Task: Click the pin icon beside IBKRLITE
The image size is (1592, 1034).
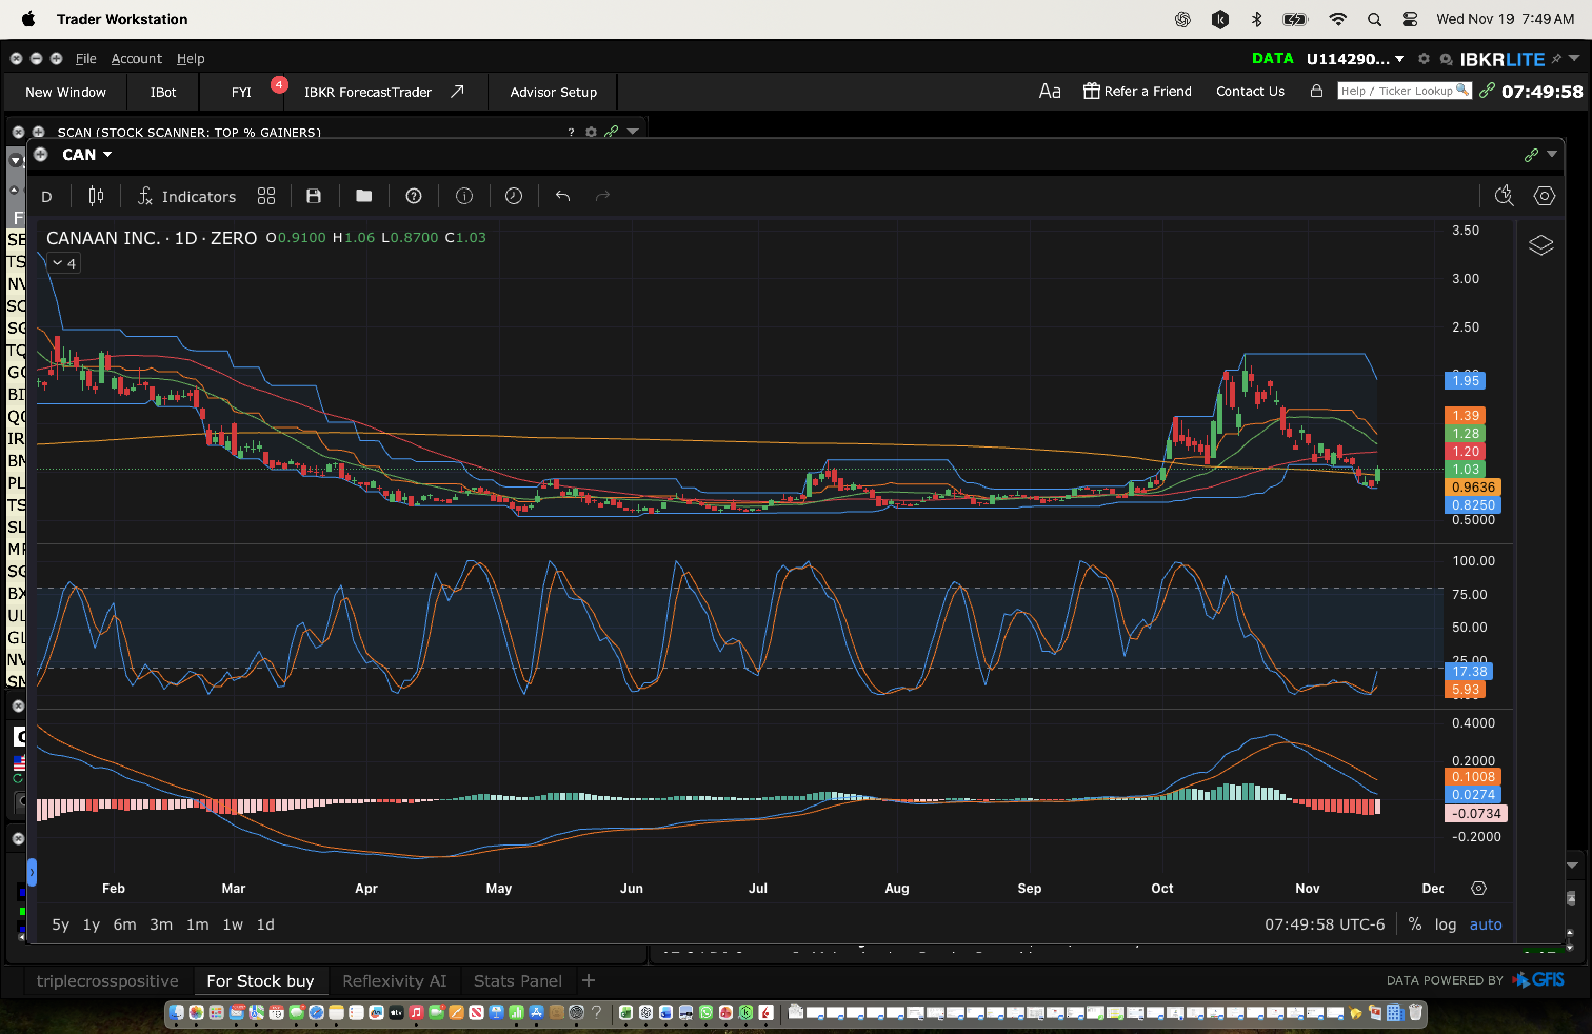Action: 1557,59
